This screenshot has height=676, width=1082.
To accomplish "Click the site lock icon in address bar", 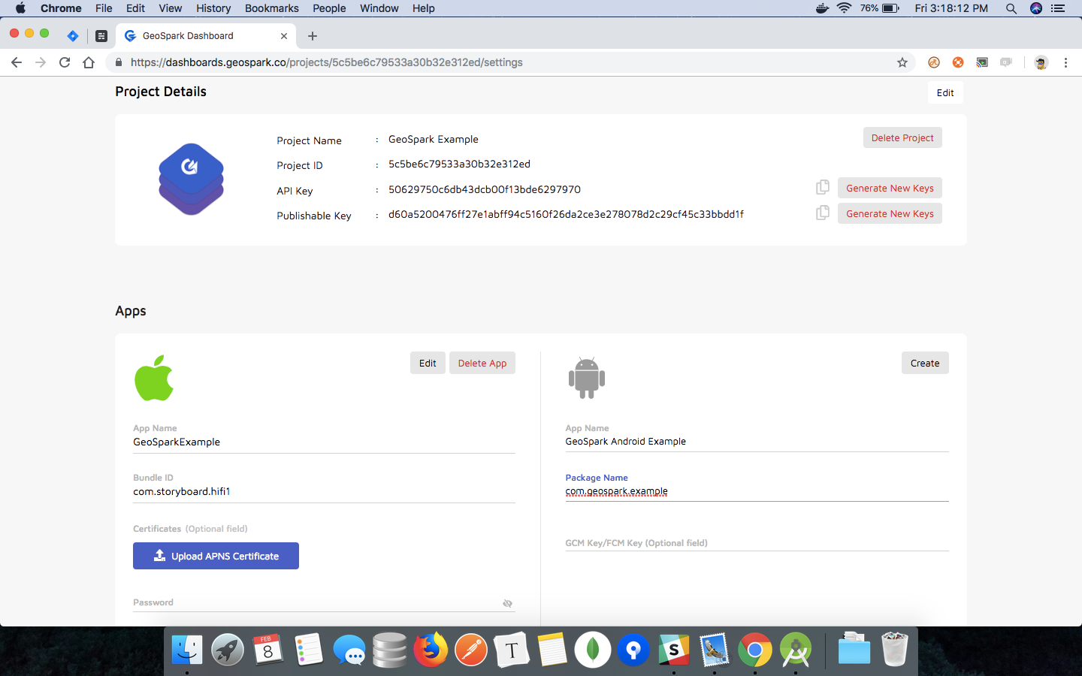I will (x=118, y=62).
